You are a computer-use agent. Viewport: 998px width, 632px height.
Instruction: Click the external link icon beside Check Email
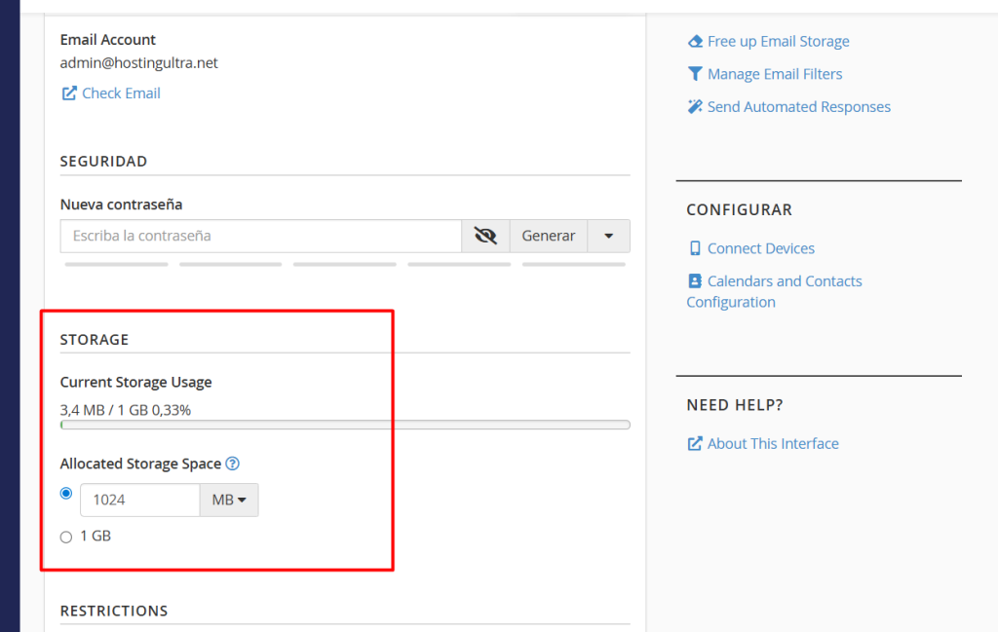click(x=69, y=93)
